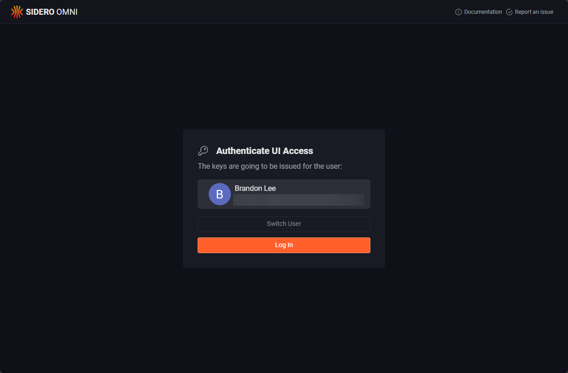Click the OMNI word in header
The image size is (568, 373).
(67, 12)
